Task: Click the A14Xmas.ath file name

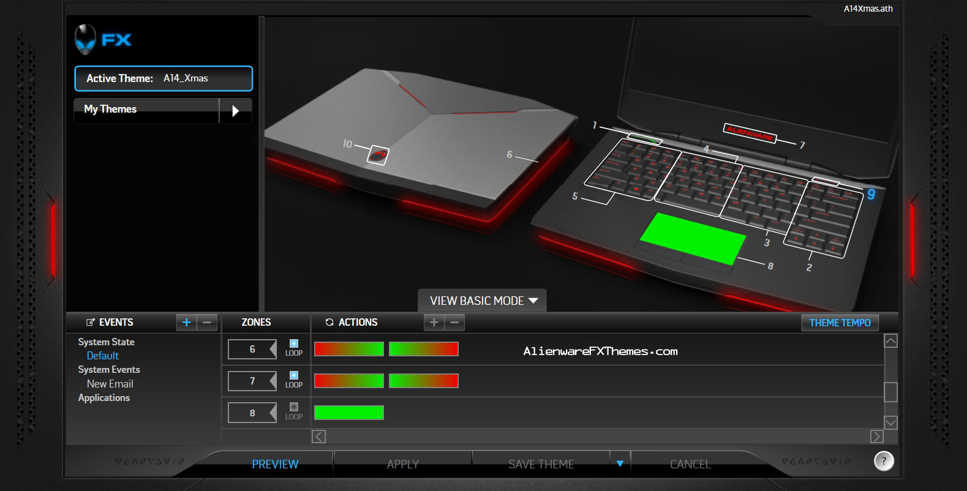Action: [868, 9]
